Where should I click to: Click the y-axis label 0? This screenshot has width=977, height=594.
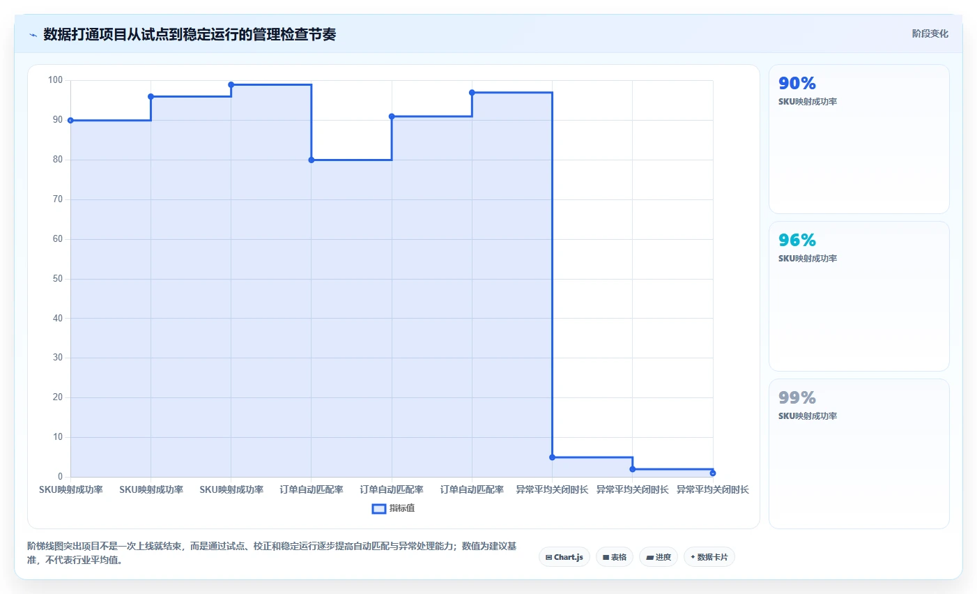[61, 477]
